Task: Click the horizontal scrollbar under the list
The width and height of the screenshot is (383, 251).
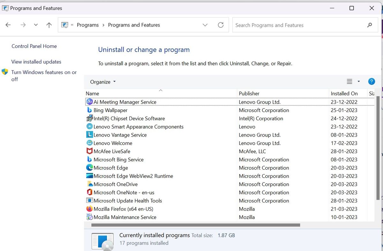Action: coord(195,225)
